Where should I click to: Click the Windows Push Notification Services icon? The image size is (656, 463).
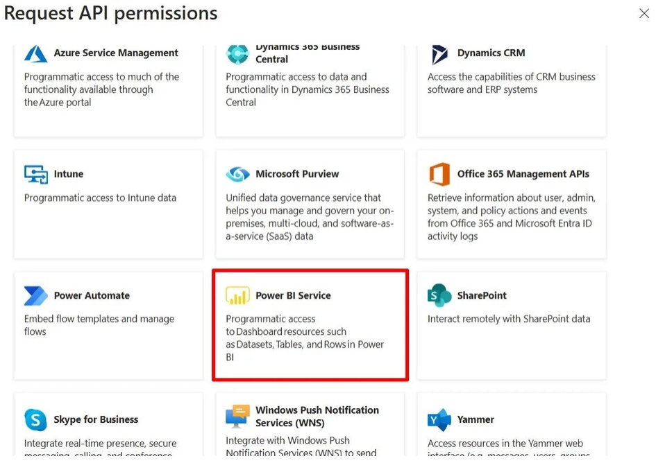tap(237, 416)
